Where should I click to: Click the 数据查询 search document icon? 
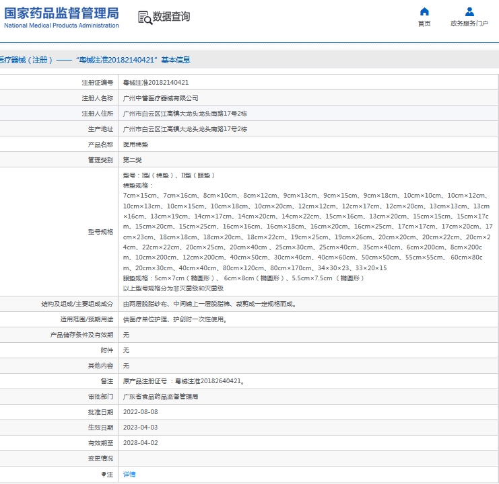click(145, 17)
